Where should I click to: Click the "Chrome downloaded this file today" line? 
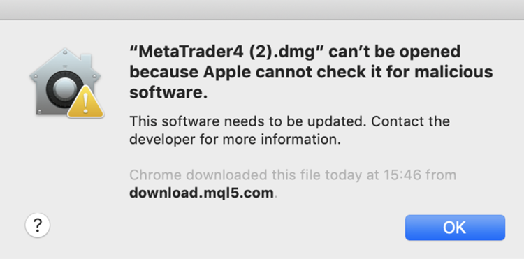(293, 175)
